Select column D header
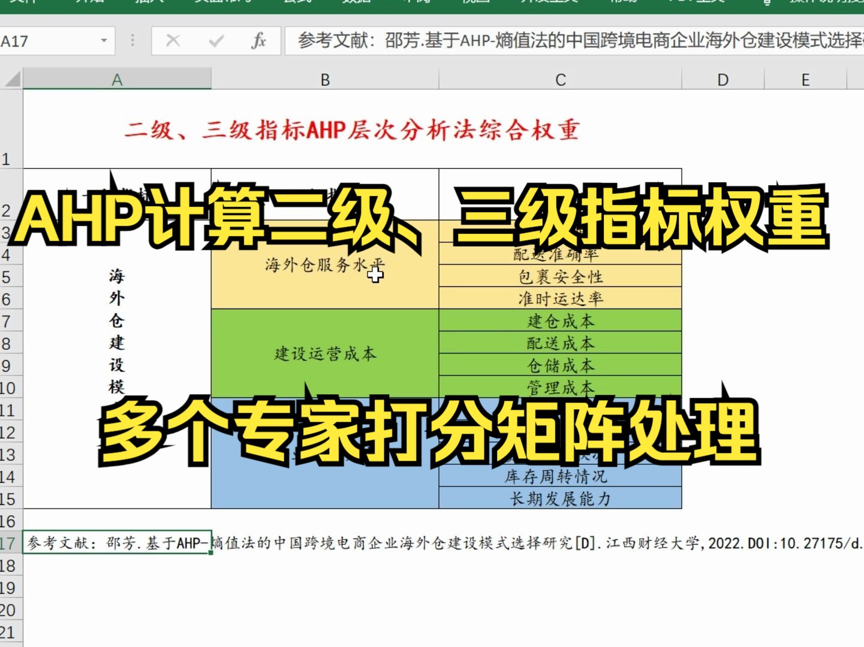This screenshot has height=647, width=864. pyautogui.click(x=723, y=79)
